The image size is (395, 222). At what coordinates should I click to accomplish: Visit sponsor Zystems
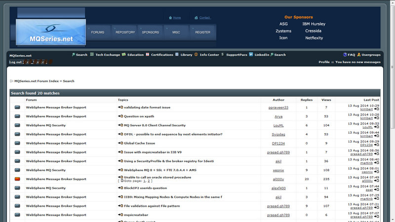click(283, 31)
